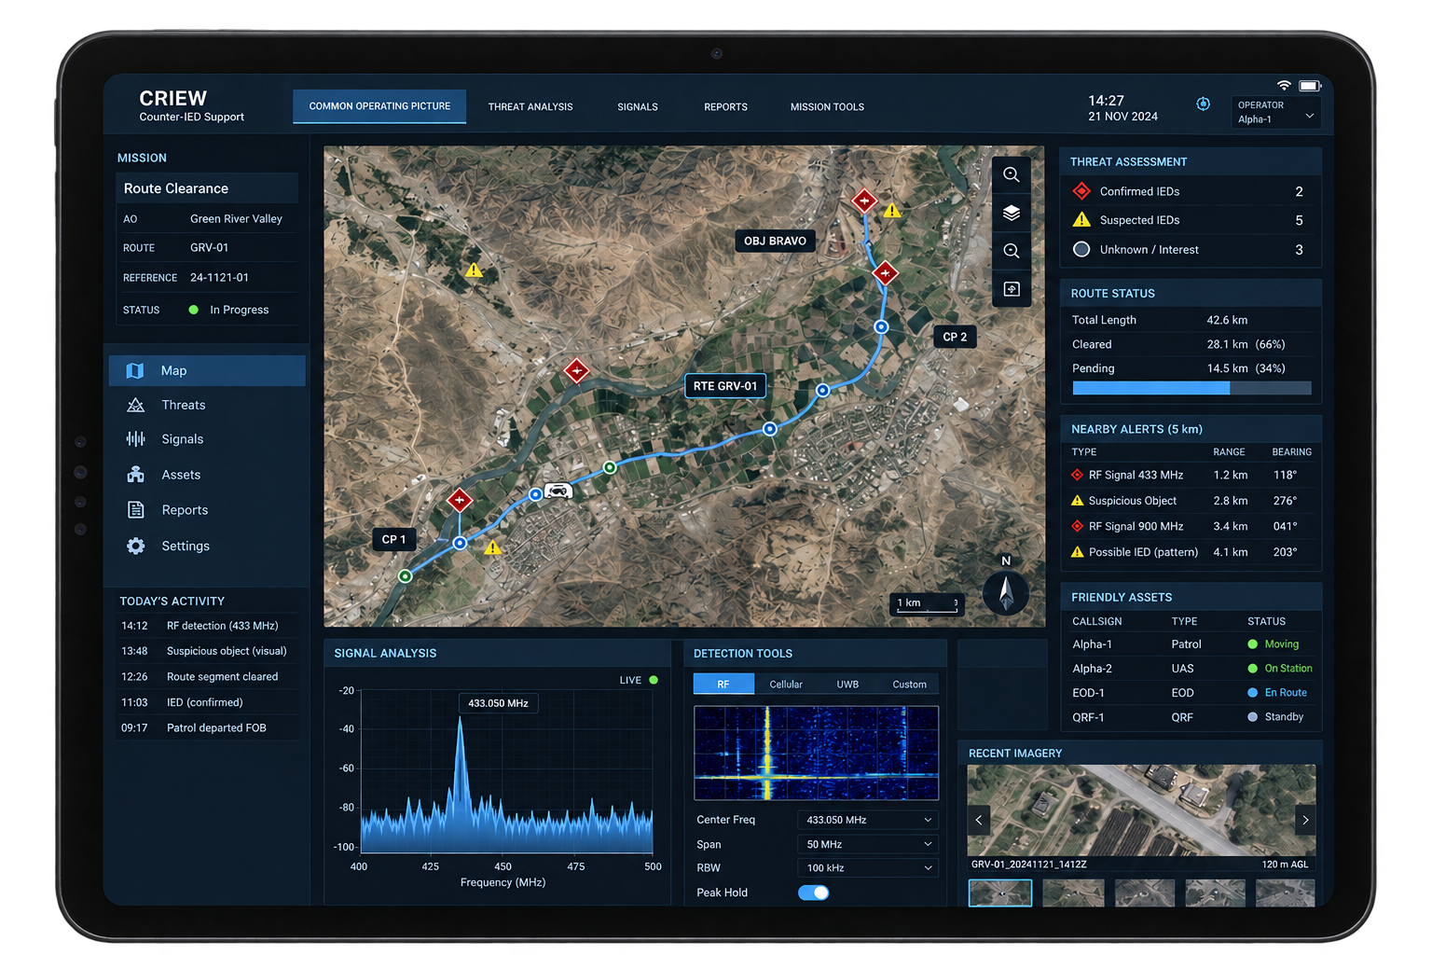Show previous image in Recent Imagery
The width and height of the screenshot is (1432, 955).
pyautogui.click(x=978, y=820)
